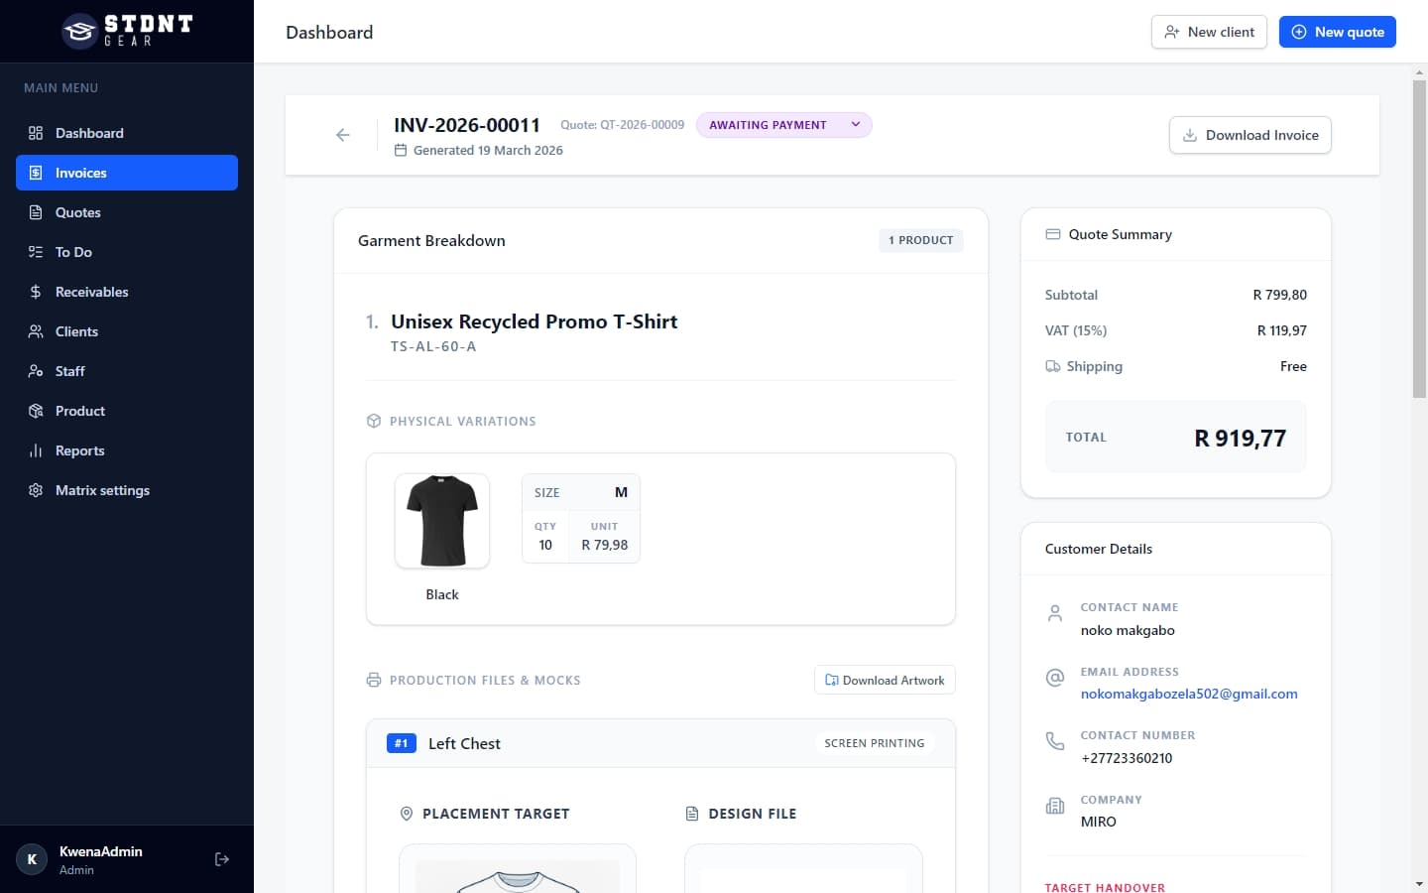This screenshot has width=1428, height=893.
Task: Click the log out icon beside KwenaAdmin
Action: 222,859
